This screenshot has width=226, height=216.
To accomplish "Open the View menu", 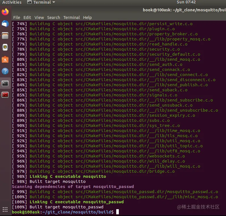I will point(39,18).
